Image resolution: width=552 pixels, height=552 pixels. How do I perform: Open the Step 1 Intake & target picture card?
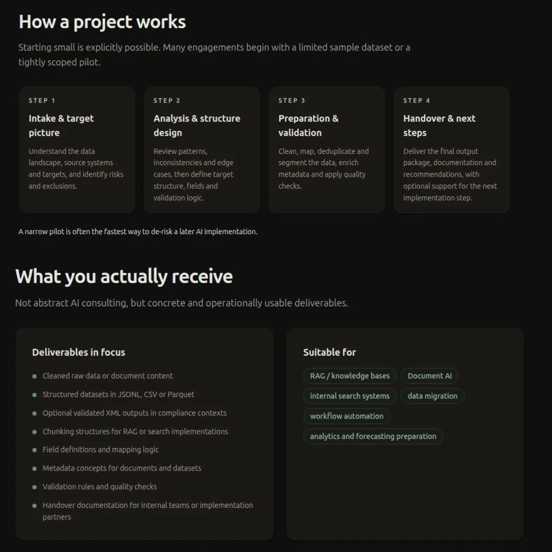coord(76,149)
